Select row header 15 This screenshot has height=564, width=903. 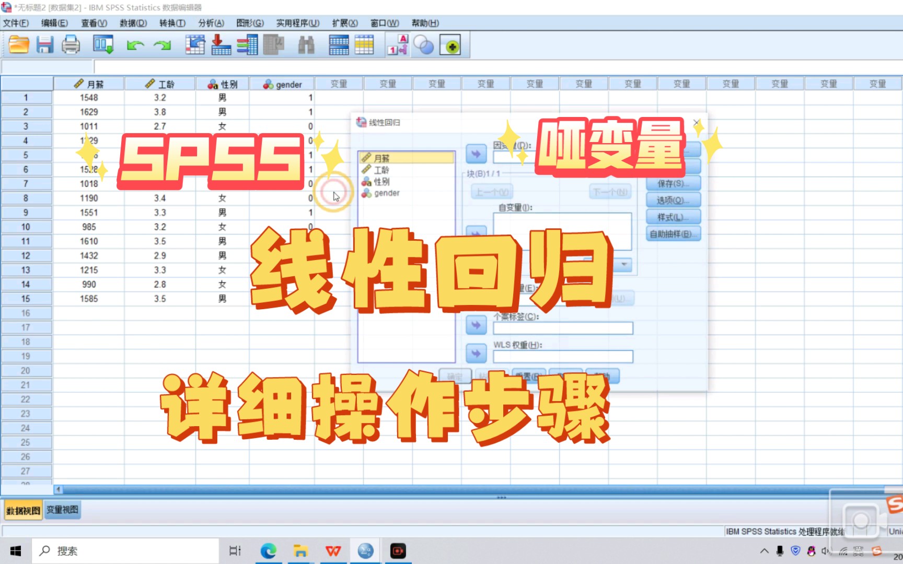[26, 299]
